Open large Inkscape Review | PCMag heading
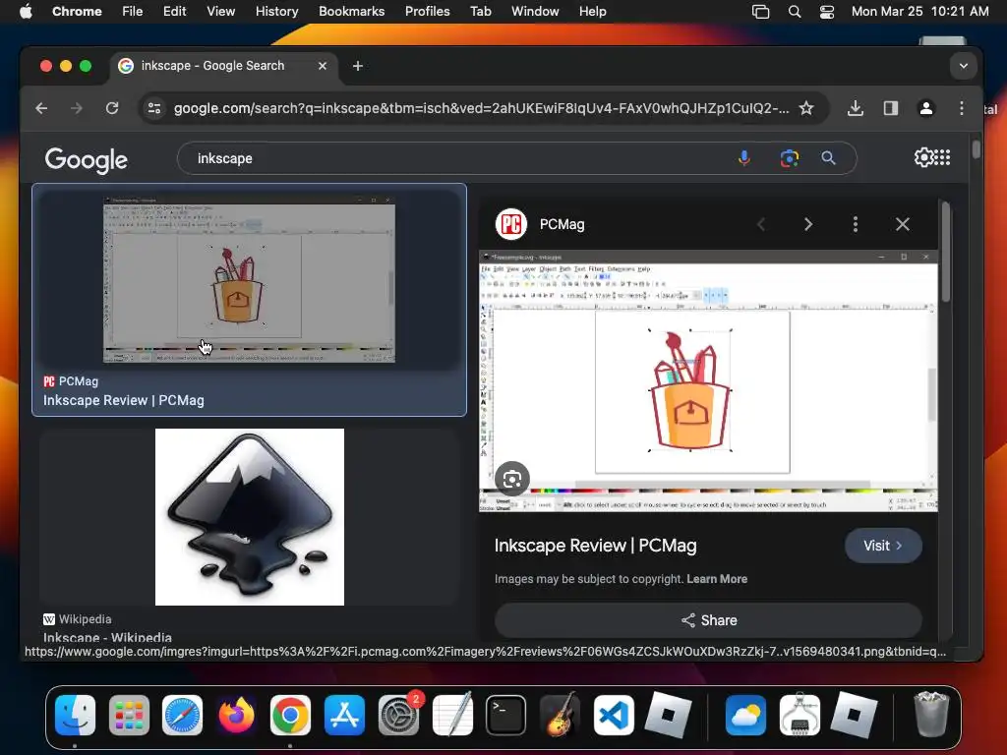The image size is (1007, 755). [595, 546]
